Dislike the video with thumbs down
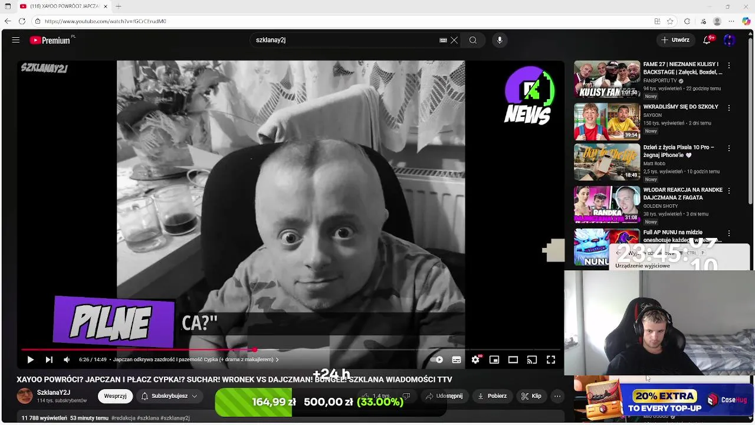The image size is (755, 425). click(406, 396)
